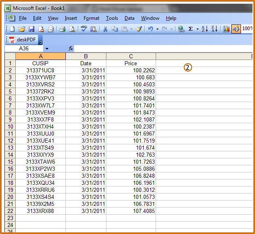Open the File menu

[23, 18]
